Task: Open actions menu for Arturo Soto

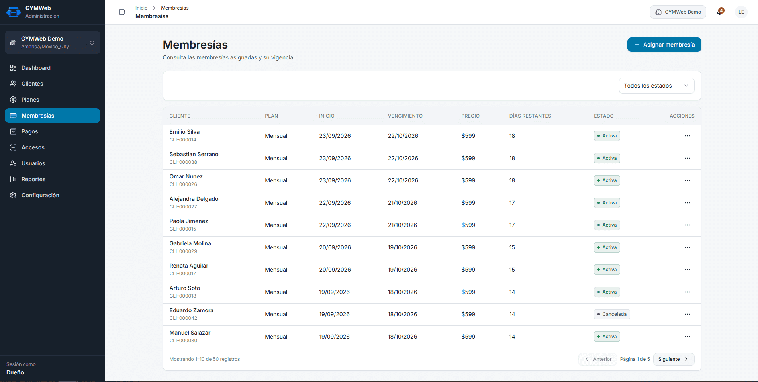Action: click(x=687, y=292)
